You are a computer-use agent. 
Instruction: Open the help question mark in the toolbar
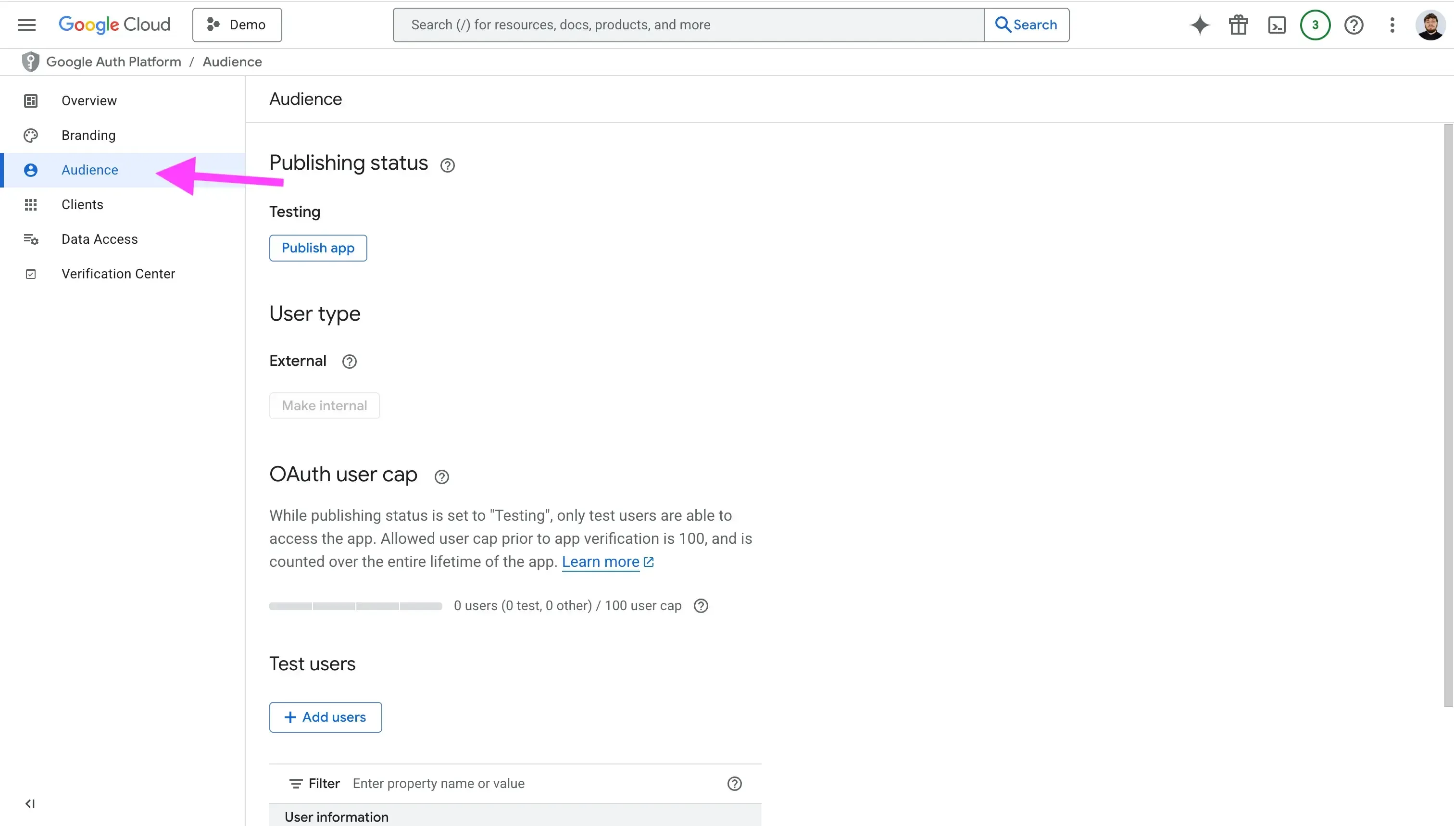click(x=1354, y=25)
